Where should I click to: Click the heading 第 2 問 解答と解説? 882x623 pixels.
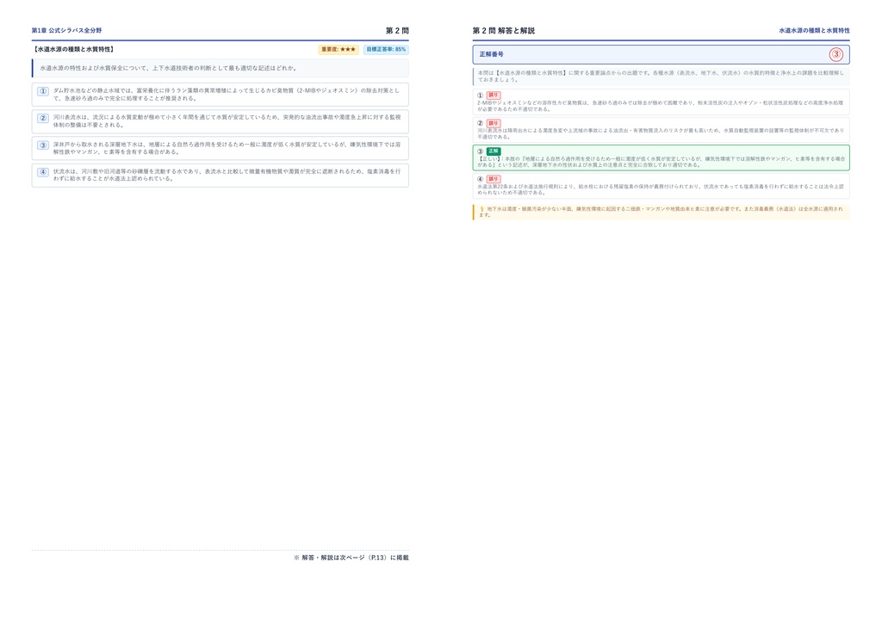[503, 30]
